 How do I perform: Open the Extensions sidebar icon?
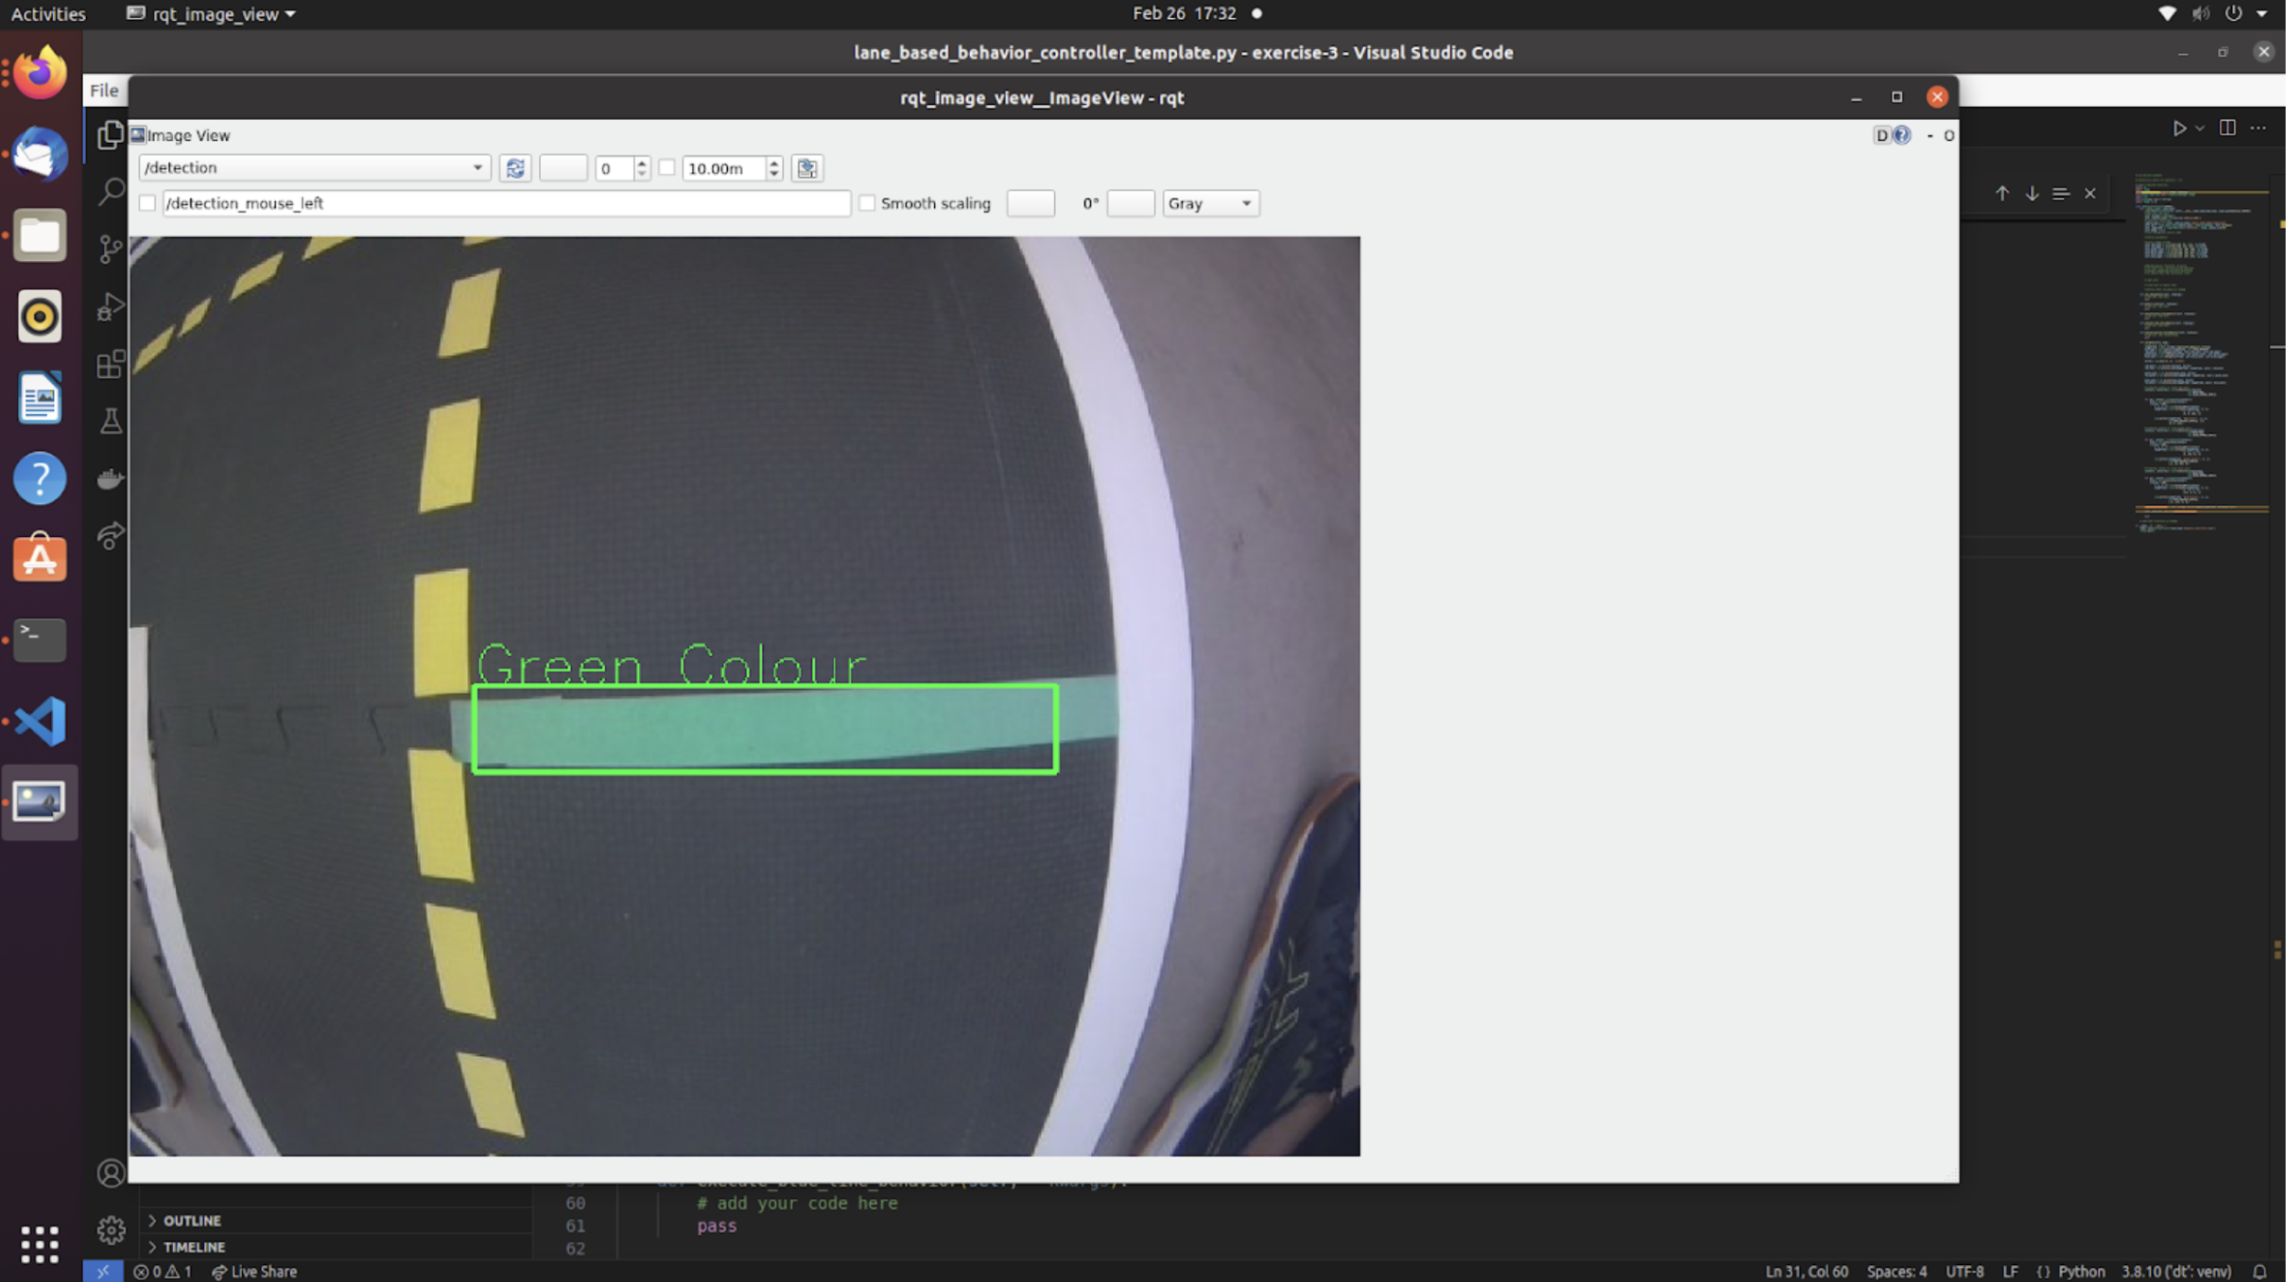click(111, 364)
